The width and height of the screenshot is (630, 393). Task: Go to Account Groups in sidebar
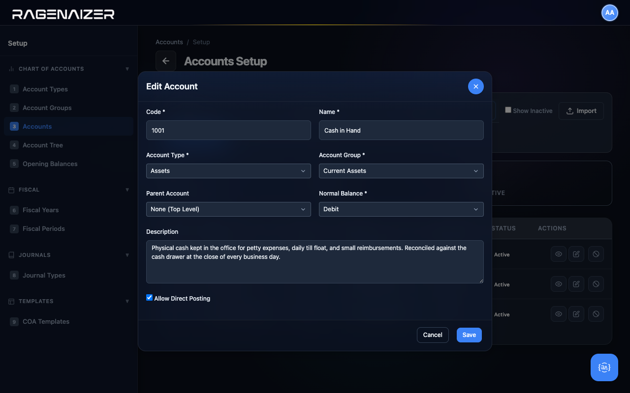click(x=68, y=108)
